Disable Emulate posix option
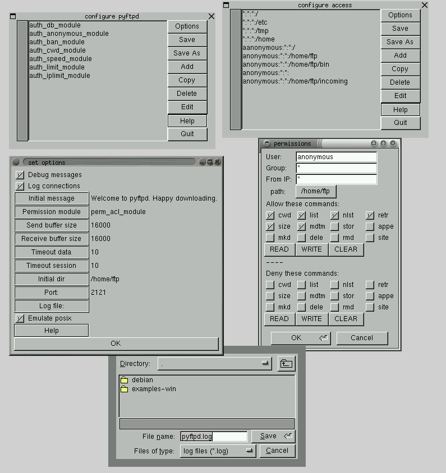Viewport: 446px width, 473px height. click(x=20, y=318)
